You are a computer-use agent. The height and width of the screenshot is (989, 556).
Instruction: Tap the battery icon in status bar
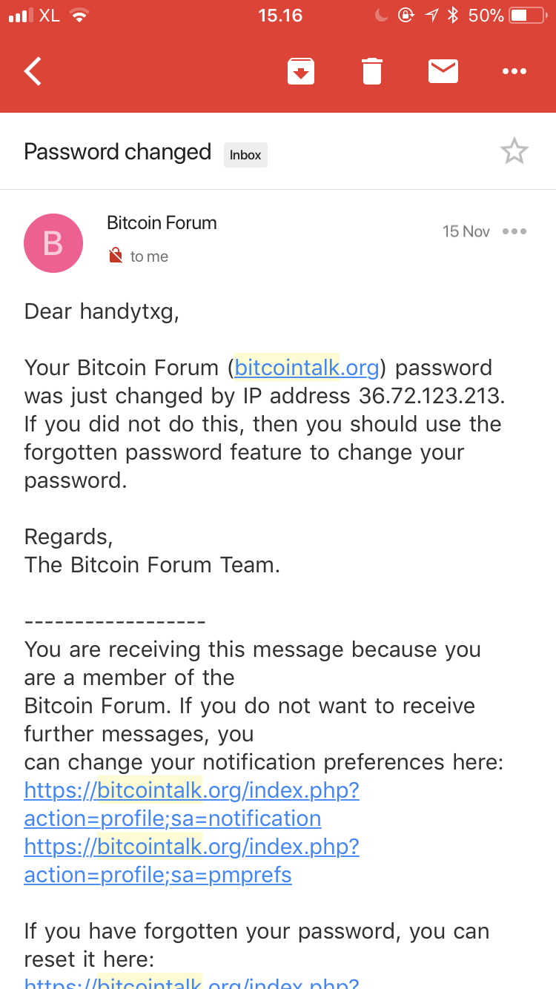(x=529, y=16)
